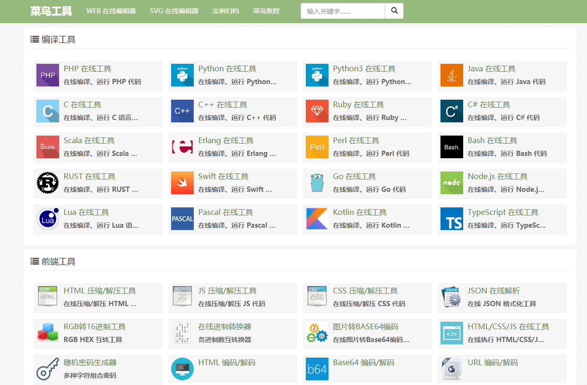Click the text 各进制数互转换器

point(224,340)
